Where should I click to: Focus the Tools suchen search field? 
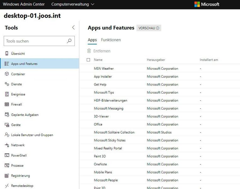[39, 41]
